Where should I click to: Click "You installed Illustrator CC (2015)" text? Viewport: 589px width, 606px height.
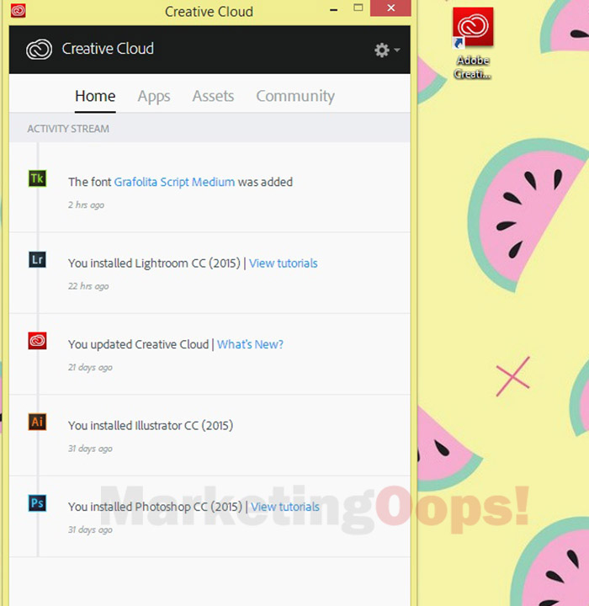[151, 426]
